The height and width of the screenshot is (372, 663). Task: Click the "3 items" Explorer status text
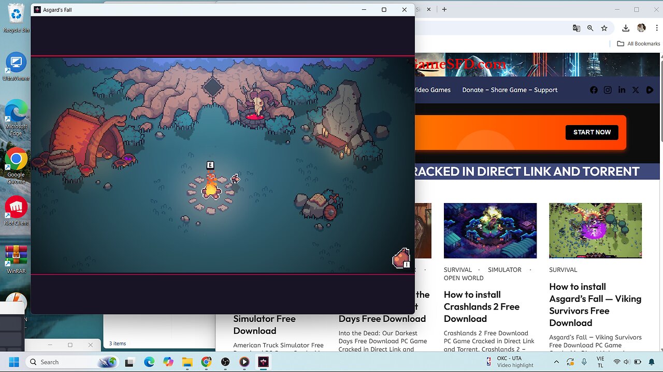pos(118,344)
